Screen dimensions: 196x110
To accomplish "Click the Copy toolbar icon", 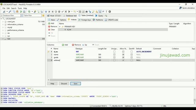I will tap(14, 12).
